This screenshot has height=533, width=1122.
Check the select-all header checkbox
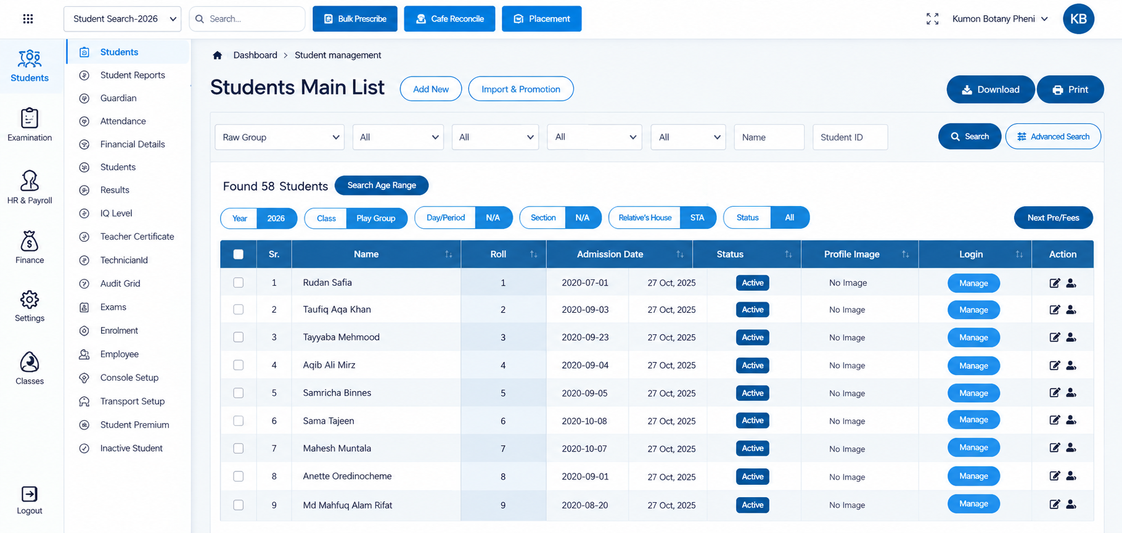[239, 254]
